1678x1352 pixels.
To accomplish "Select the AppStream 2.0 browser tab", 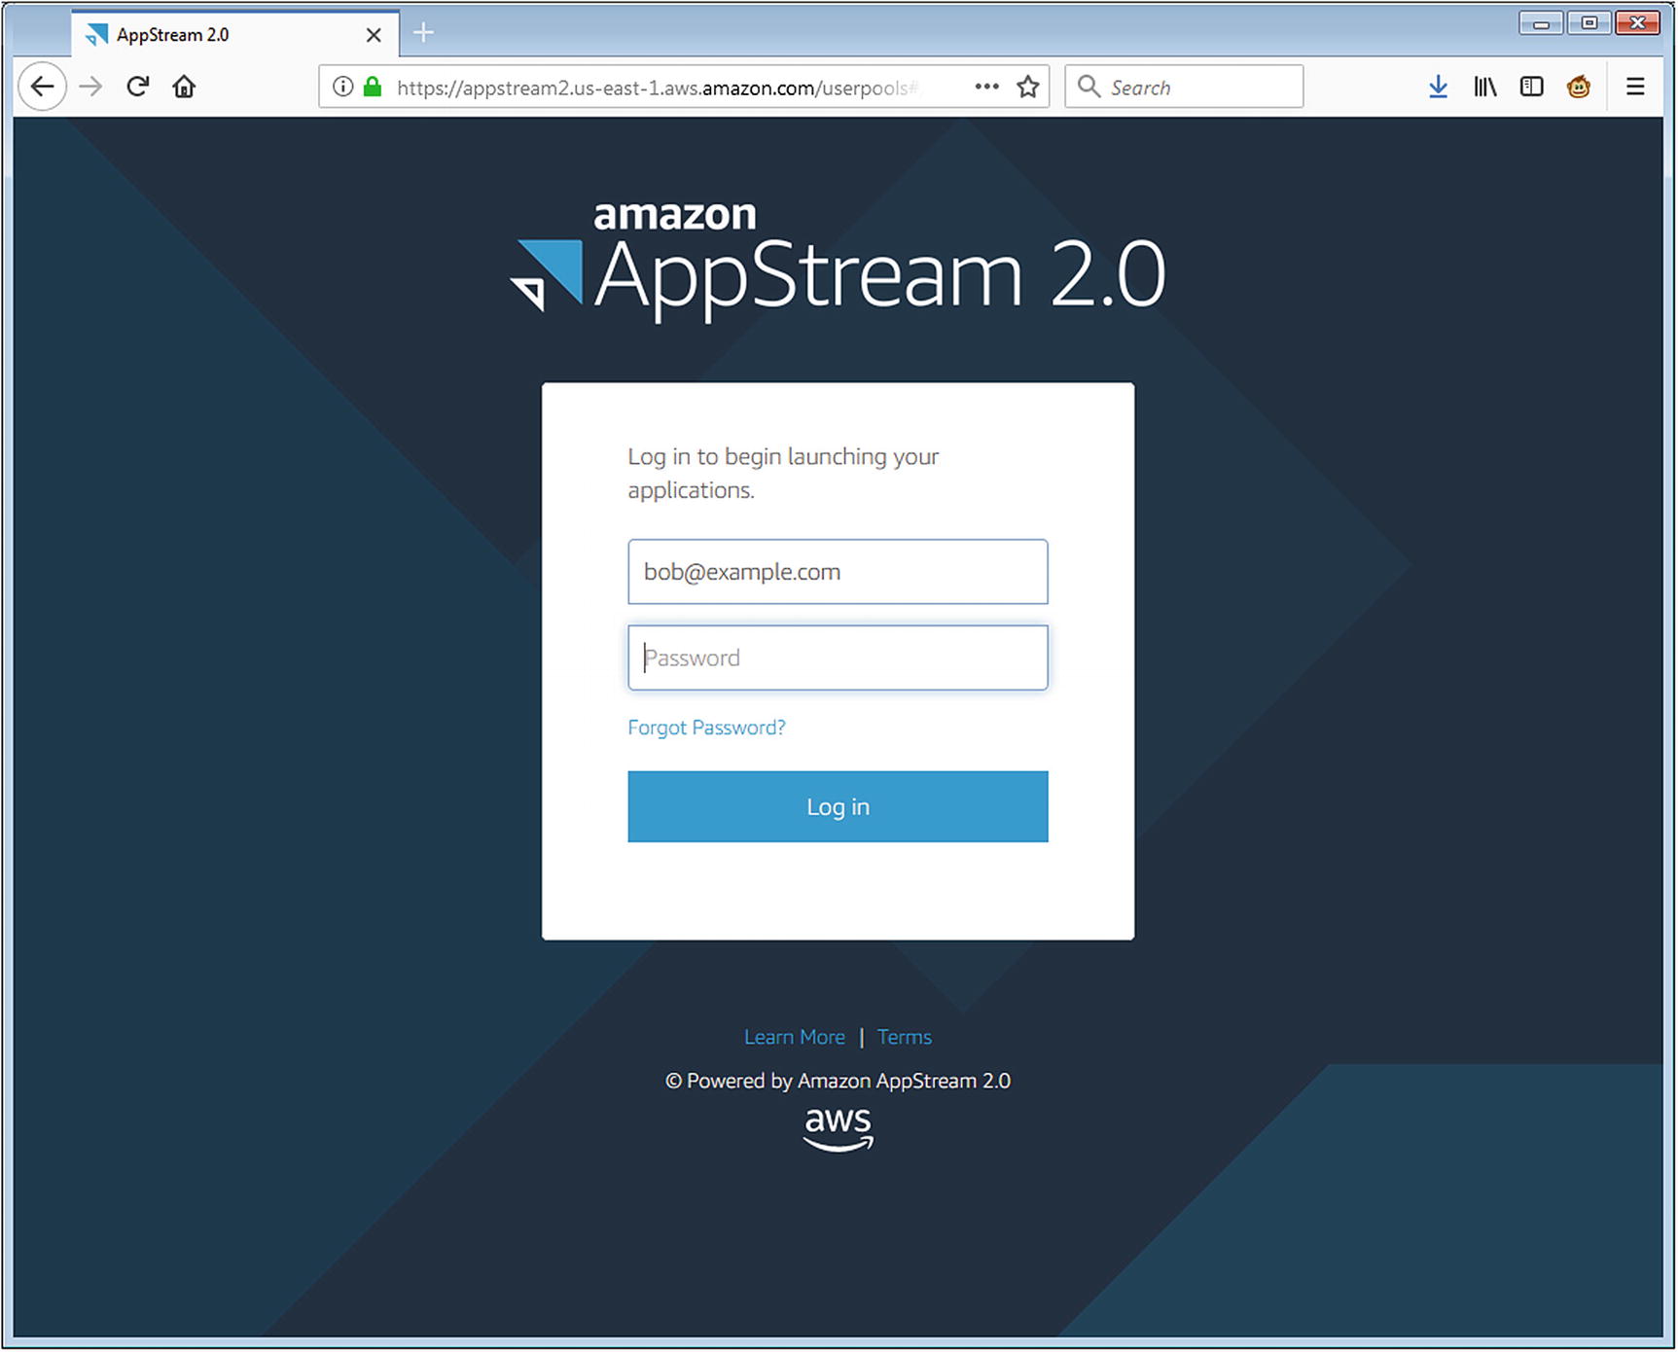I will [234, 34].
